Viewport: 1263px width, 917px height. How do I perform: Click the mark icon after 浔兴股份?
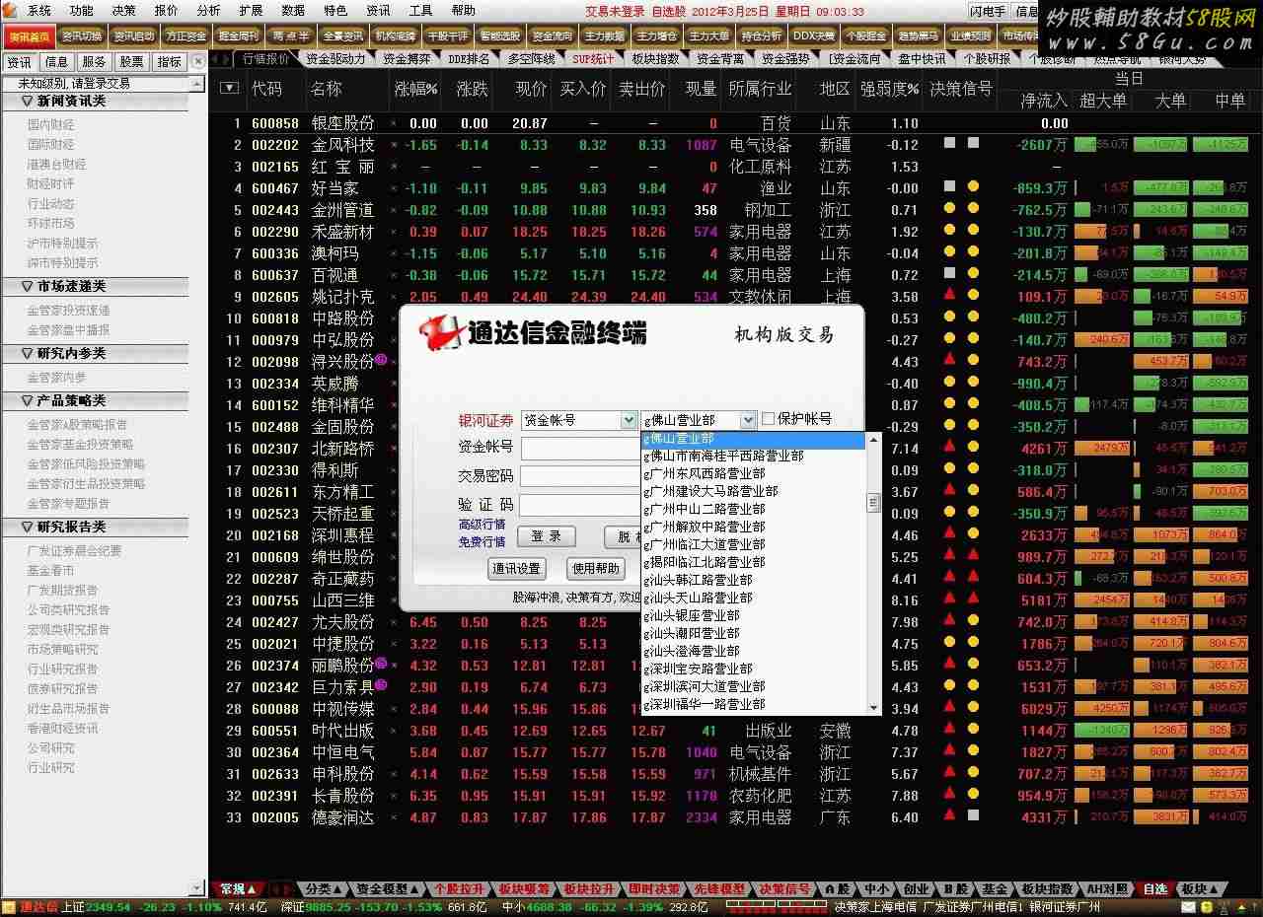pyautogui.click(x=381, y=361)
